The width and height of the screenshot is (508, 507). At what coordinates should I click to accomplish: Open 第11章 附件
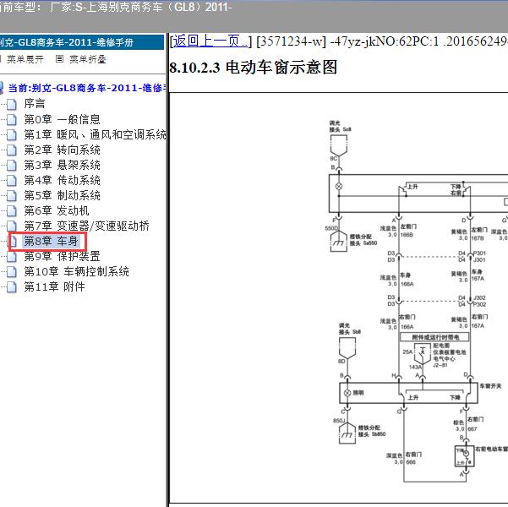[x=55, y=286]
